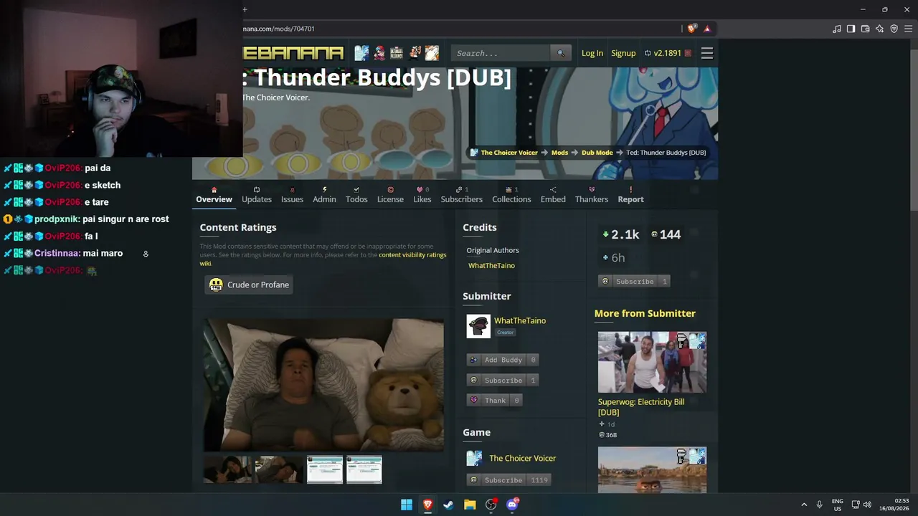The width and height of the screenshot is (918, 516).
Task: Click the Brave Shields lion icon in address bar
Action: [691, 29]
